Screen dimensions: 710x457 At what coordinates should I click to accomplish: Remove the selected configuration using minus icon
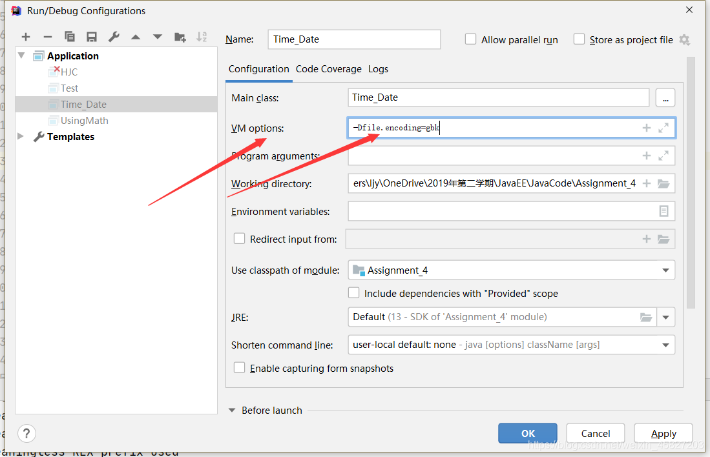[x=48, y=37]
